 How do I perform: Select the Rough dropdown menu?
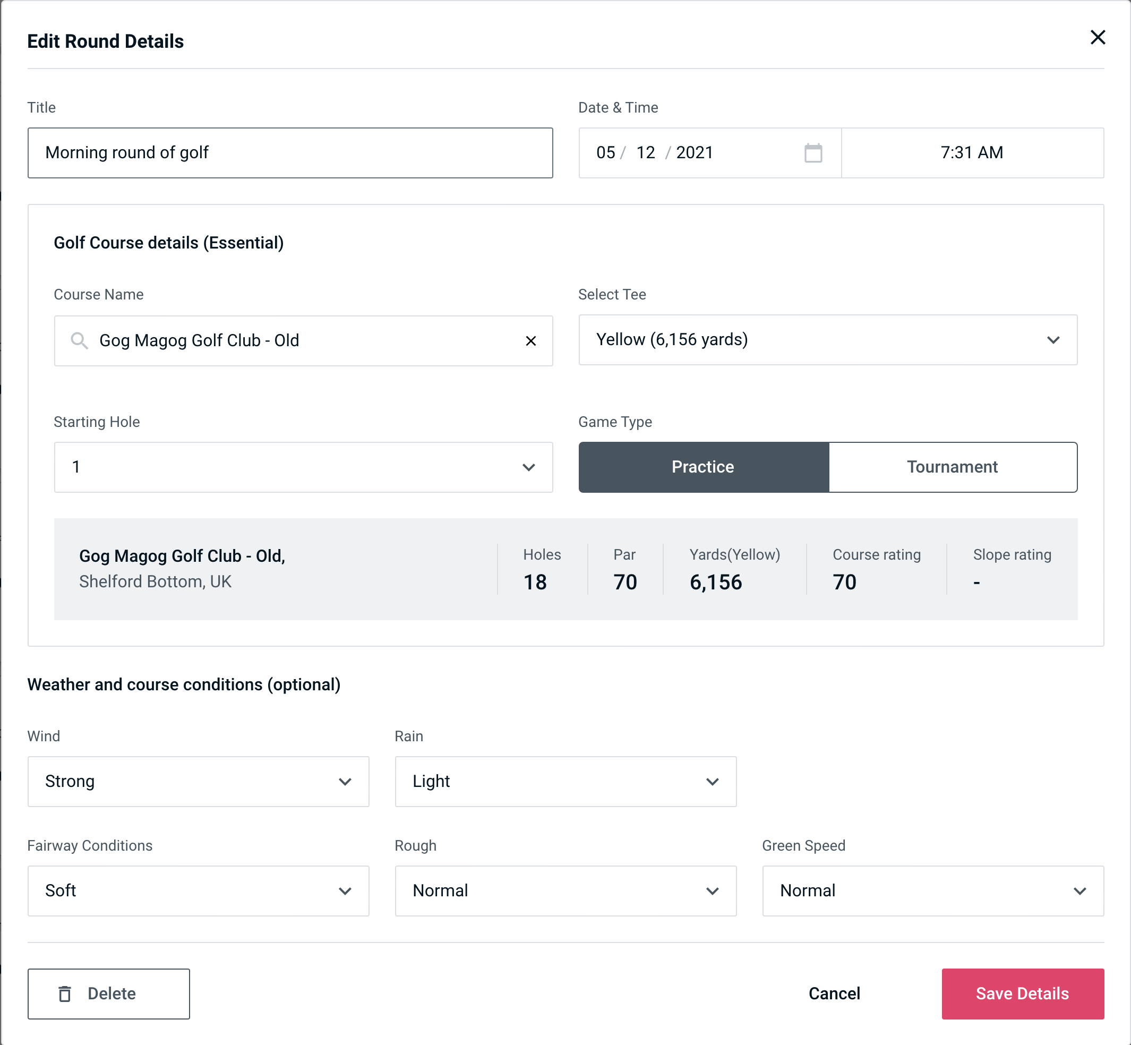coord(567,890)
